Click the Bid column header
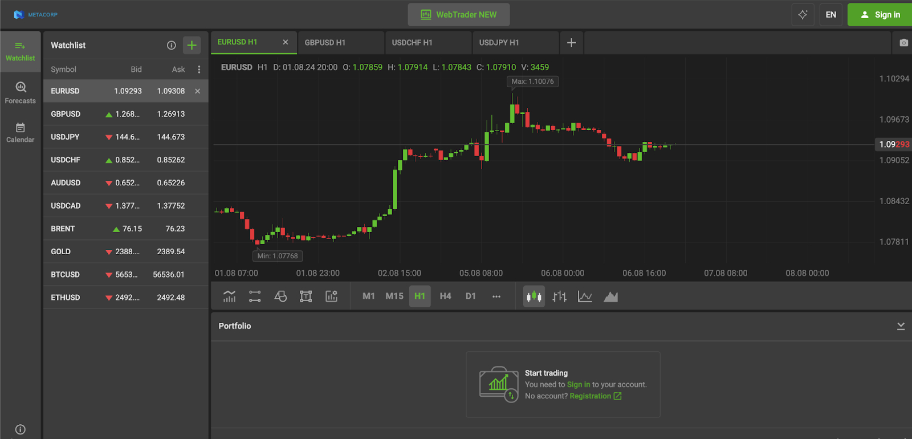 (x=136, y=70)
